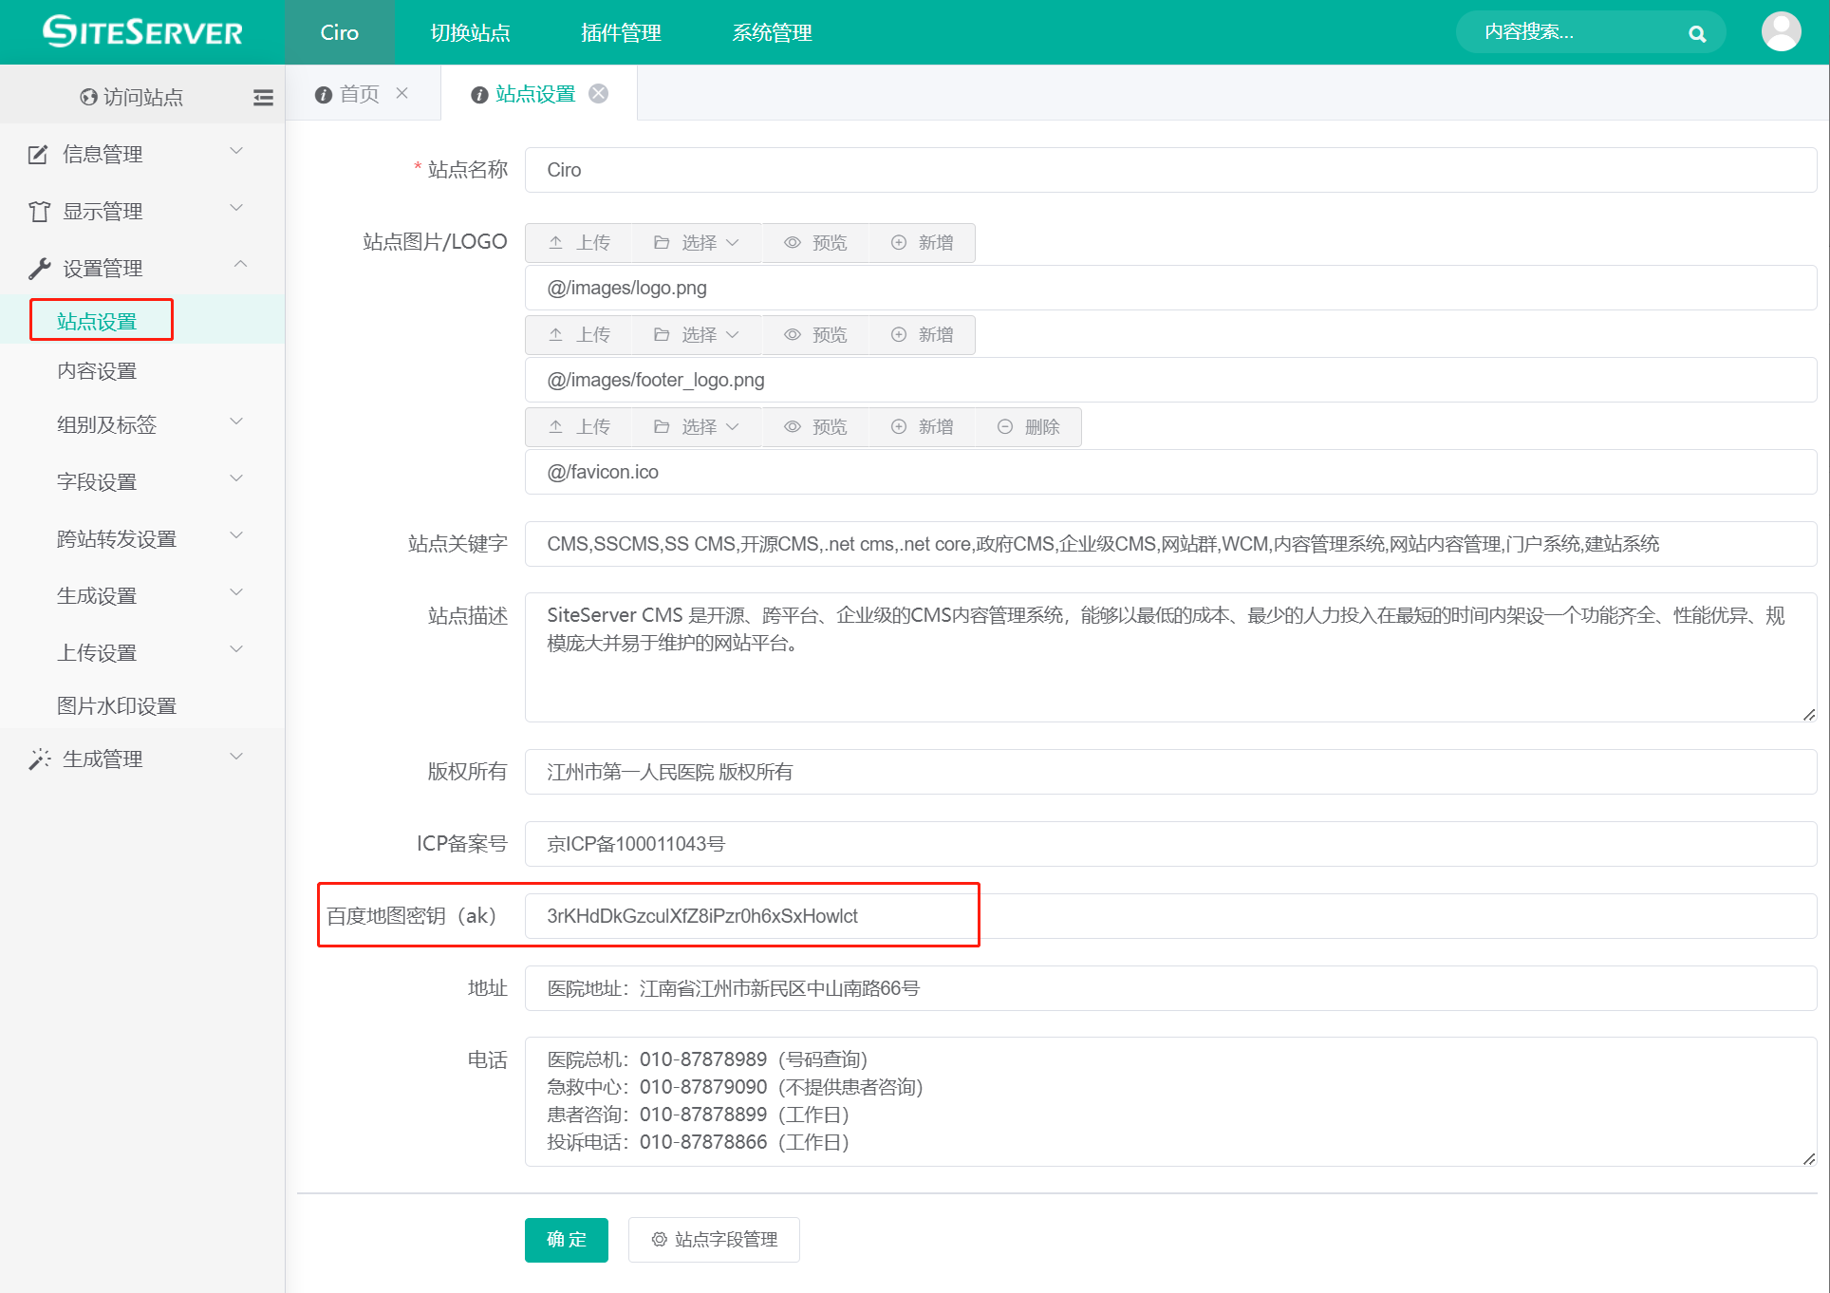Viewport: 1830px width, 1293px height.
Task: Click 新增 in the favicon row
Action: [x=923, y=427]
